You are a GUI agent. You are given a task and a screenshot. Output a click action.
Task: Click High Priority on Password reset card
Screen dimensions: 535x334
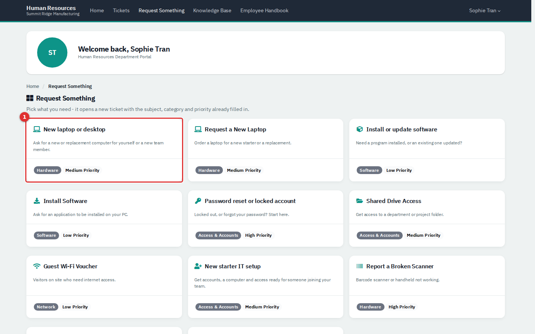(259, 235)
